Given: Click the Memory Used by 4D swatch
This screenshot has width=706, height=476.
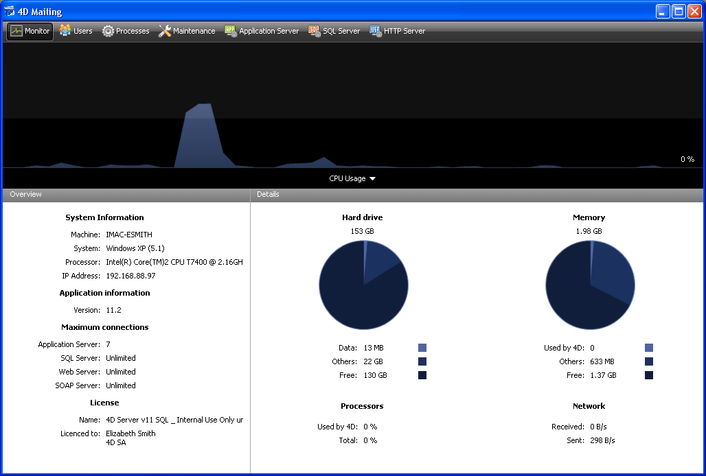Looking at the screenshot, I should (649, 348).
